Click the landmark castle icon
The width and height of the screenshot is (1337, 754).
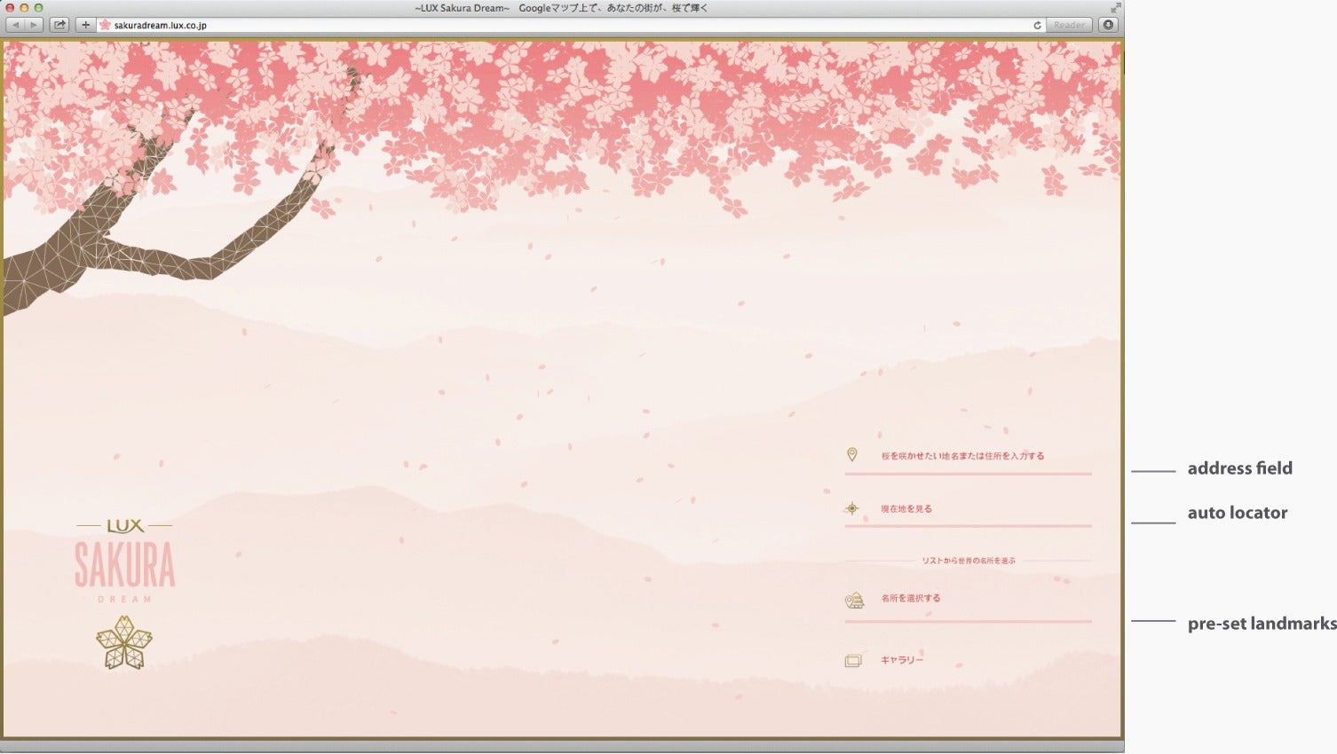(854, 601)
